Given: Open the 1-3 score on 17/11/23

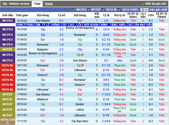Looking at the screenshot, I should (61, 121).
